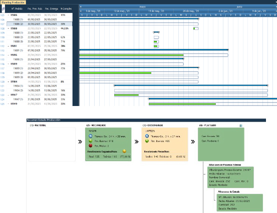This screenshot has height=213, width=277.
Task: Collapse order 19904 in the tree
Action: [x=9, y=81]
